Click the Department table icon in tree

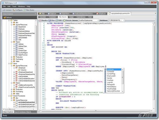pos(17,27)
